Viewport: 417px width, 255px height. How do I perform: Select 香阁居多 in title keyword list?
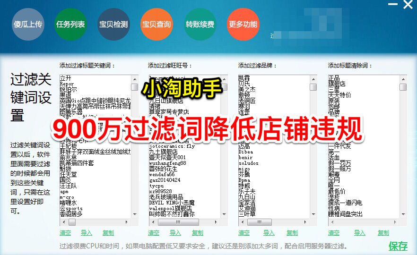(x=71, y=214)
